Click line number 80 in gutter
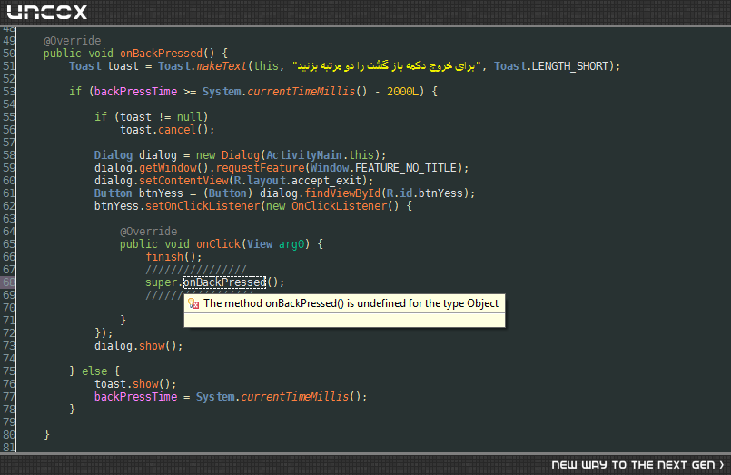 tap(9, 435)
